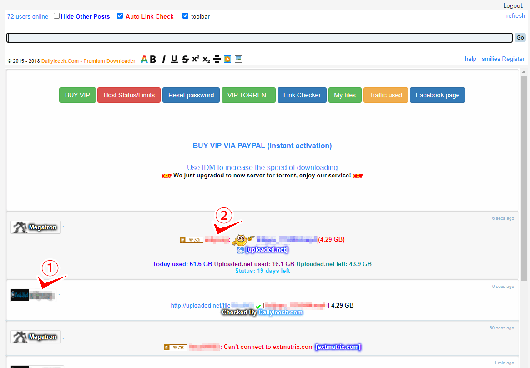Open the rainbow text color picker

[x=144, y=59]
